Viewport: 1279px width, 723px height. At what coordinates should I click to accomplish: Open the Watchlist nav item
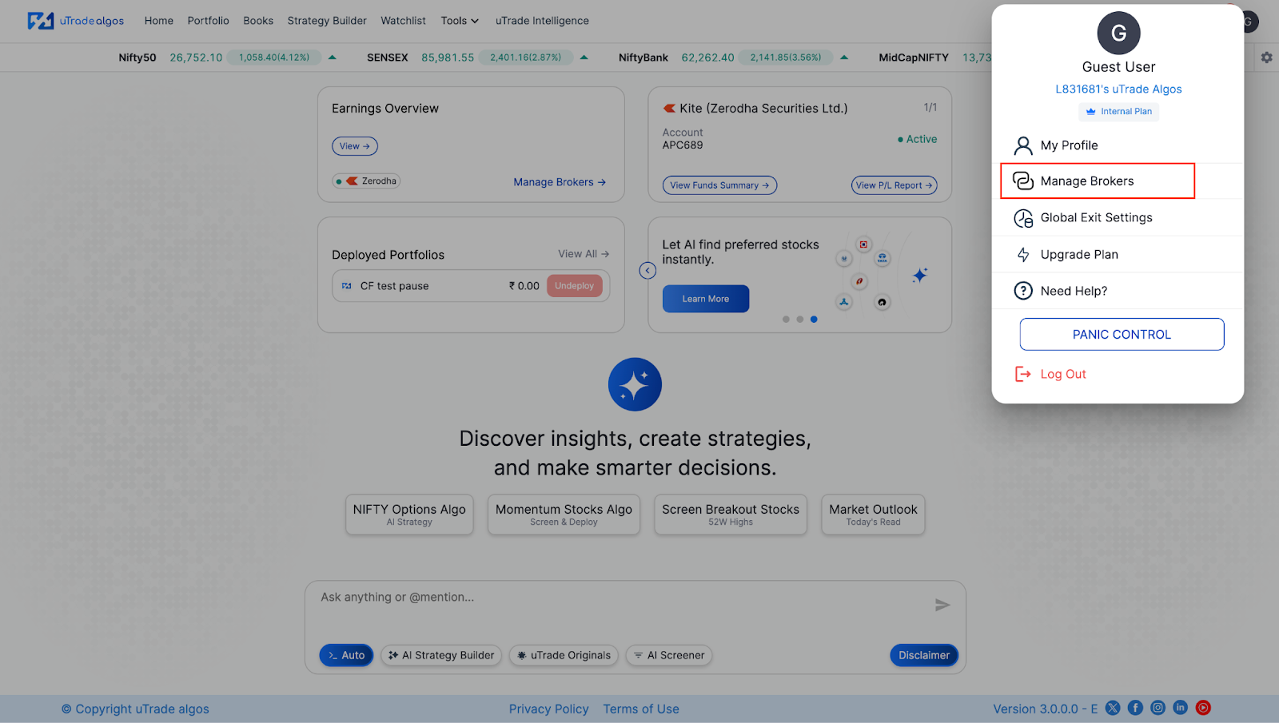tap(403, 21)
